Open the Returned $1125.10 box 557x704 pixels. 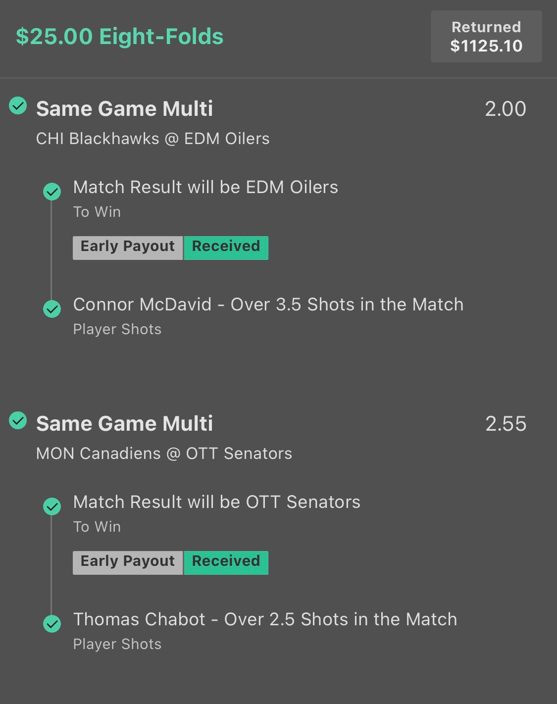[x=486, y=37]
